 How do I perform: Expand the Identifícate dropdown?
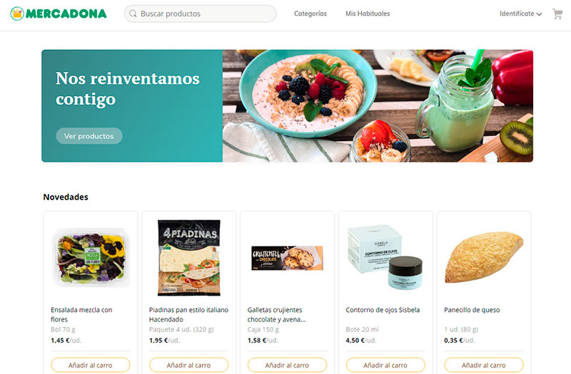click(x=520, y=14)
